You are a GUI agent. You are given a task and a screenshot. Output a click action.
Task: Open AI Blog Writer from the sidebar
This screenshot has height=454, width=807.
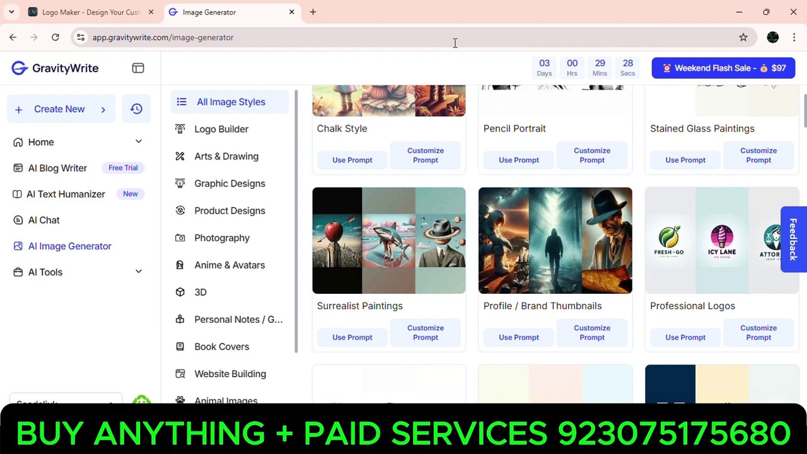tap(57, 168)
